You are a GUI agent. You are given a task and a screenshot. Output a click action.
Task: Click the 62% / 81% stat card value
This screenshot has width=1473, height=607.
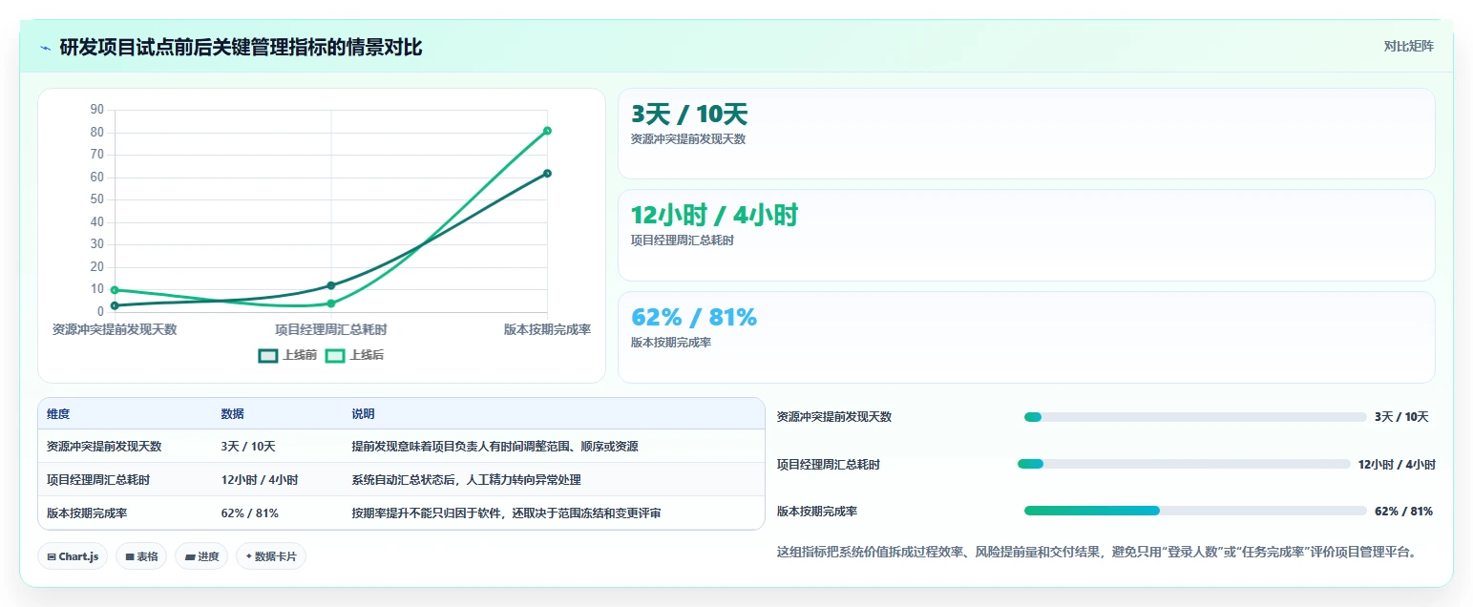coord(694,317)
